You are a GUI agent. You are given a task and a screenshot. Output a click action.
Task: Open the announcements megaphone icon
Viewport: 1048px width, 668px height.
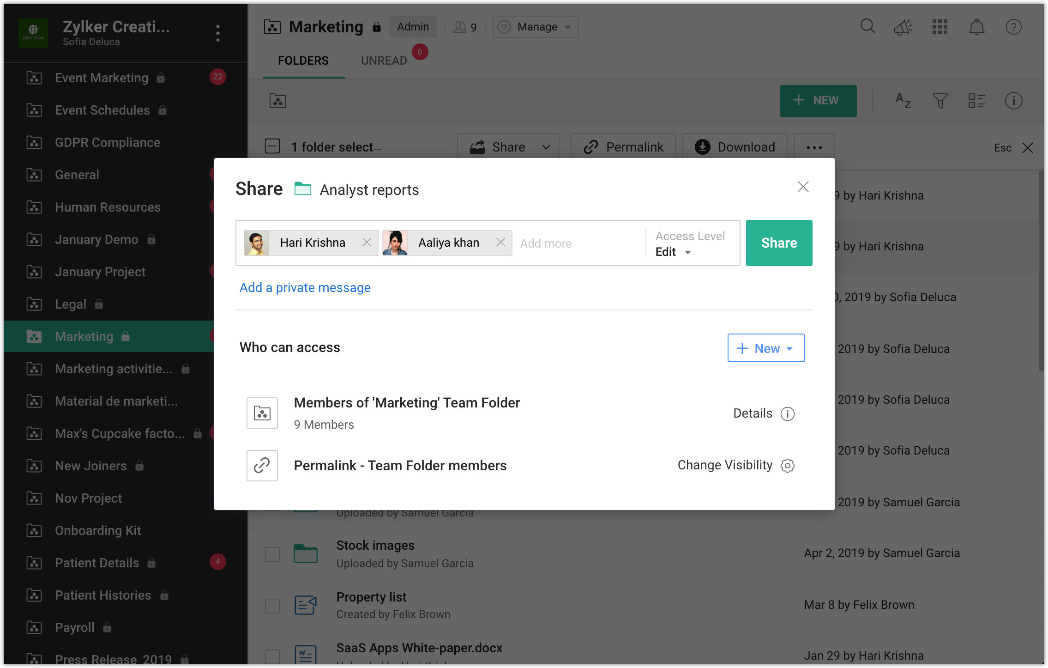(x=903, y=27)
